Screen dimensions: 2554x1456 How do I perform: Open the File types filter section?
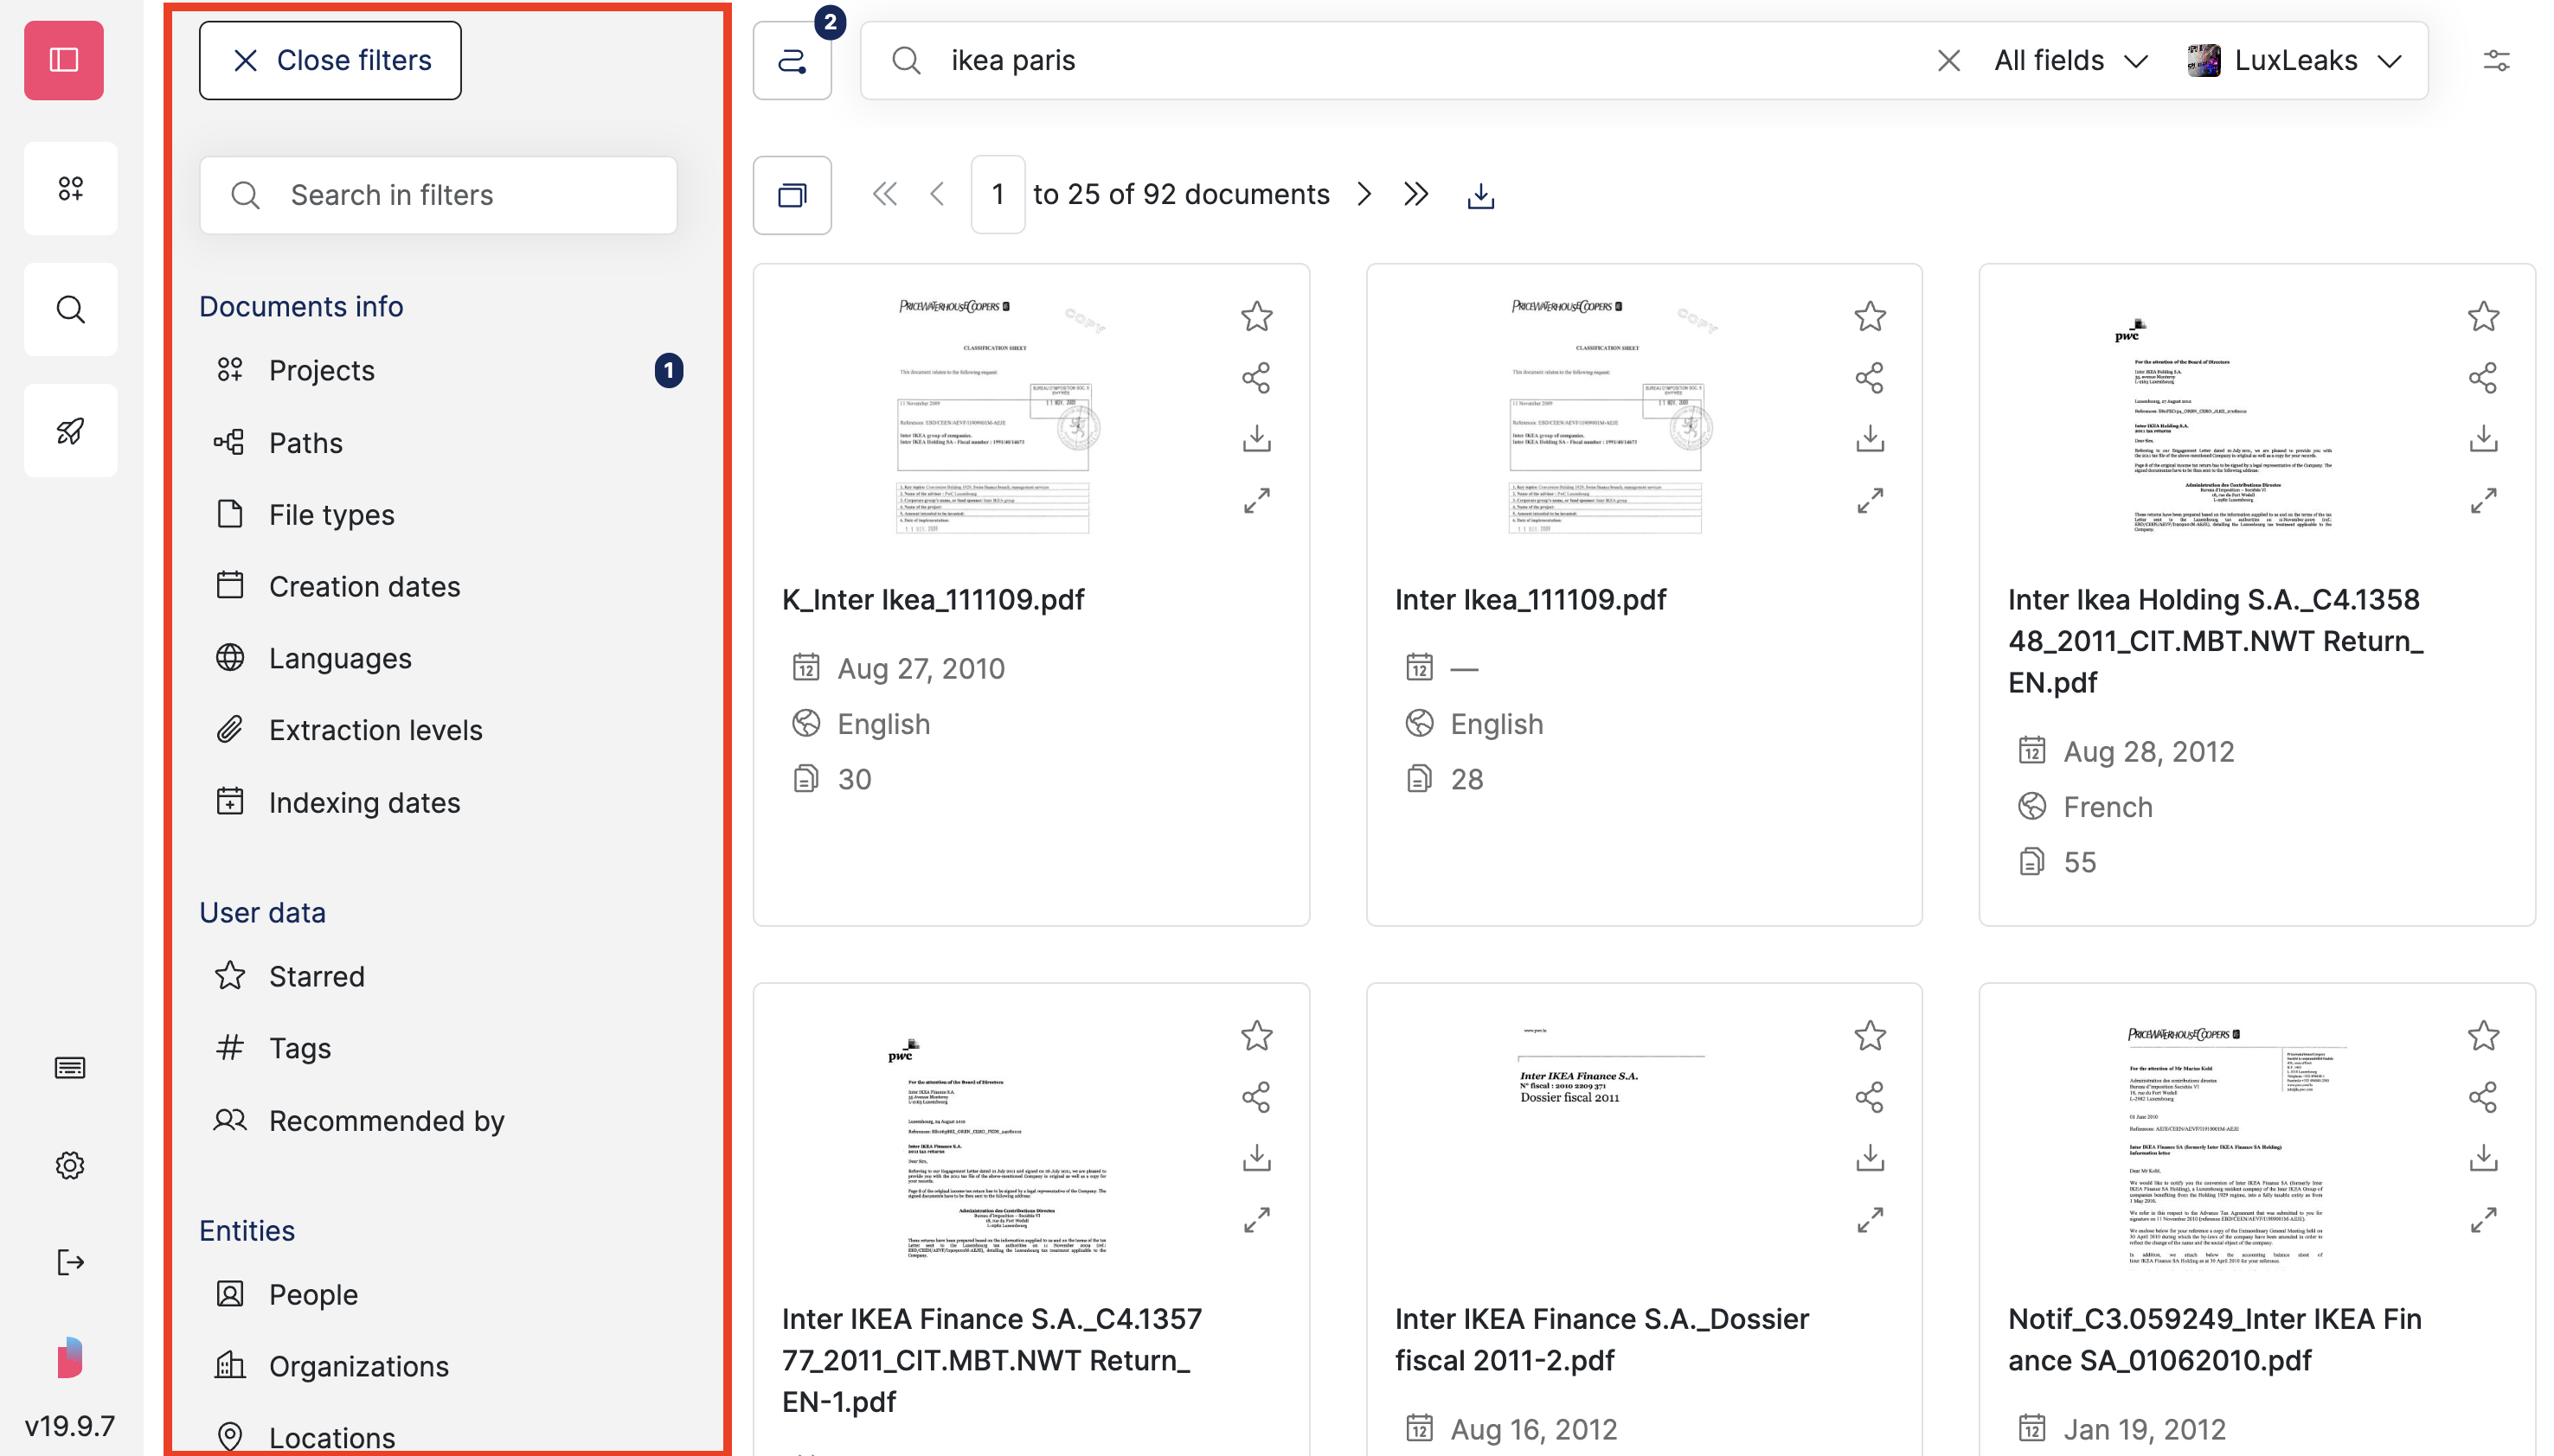coord(330,514)
